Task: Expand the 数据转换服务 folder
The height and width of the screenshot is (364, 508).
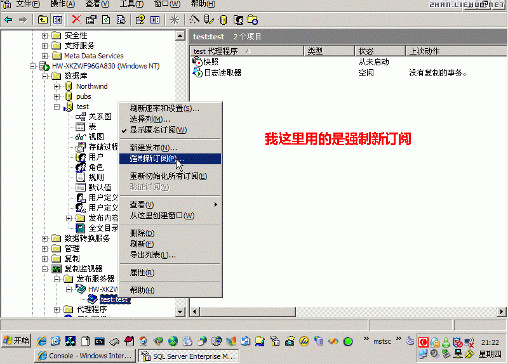Action: pyautogui.click(x=44, y=238)
